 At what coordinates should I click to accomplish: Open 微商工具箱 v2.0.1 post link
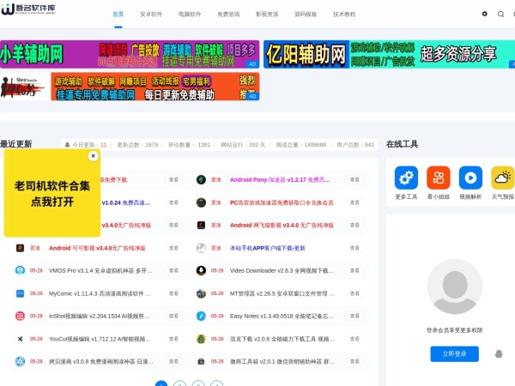[282, 361]
